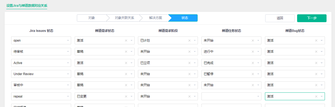
Task: Clear 已变更 in repeal row's 禅道需求状态
Action: (x=126, y=96)
